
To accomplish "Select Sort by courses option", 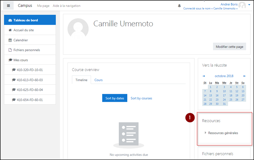I will 141,98.
